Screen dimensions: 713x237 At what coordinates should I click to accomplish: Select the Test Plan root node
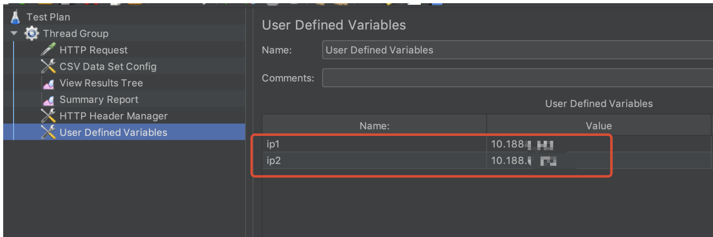pos(48,17)
